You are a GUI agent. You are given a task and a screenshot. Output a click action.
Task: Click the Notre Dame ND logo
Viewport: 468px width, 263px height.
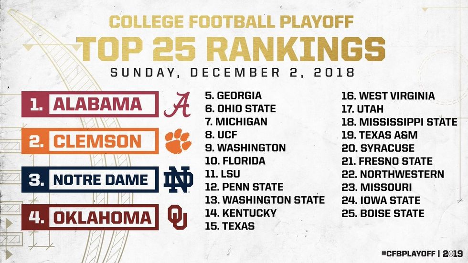178,180
